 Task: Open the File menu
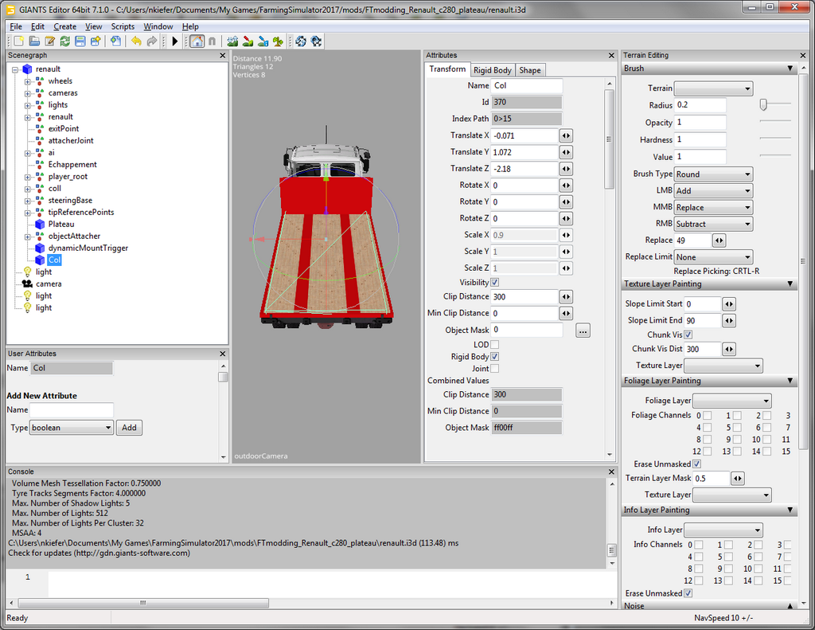point(16,26)
